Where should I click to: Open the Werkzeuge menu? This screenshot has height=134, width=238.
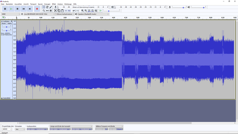[68, 4]
